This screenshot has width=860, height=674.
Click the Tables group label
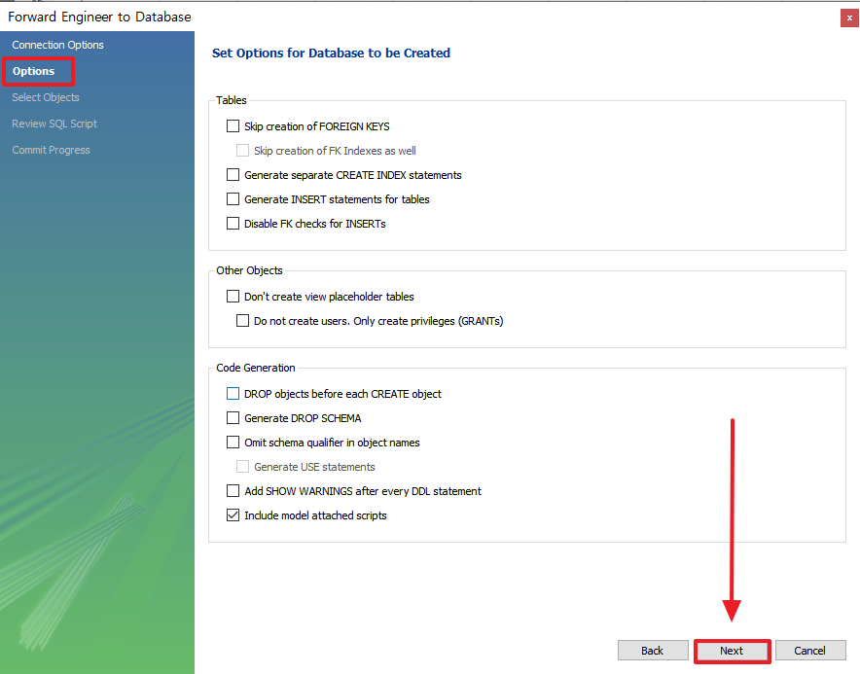tap(231, 100)
